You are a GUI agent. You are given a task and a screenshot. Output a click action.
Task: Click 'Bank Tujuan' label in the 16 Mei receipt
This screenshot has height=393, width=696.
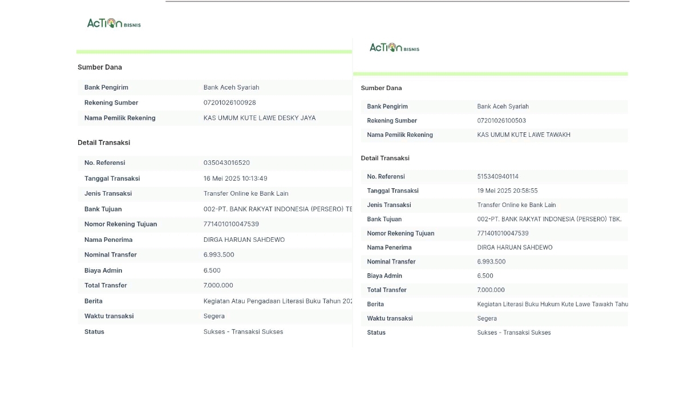click(x=103, y=209)
